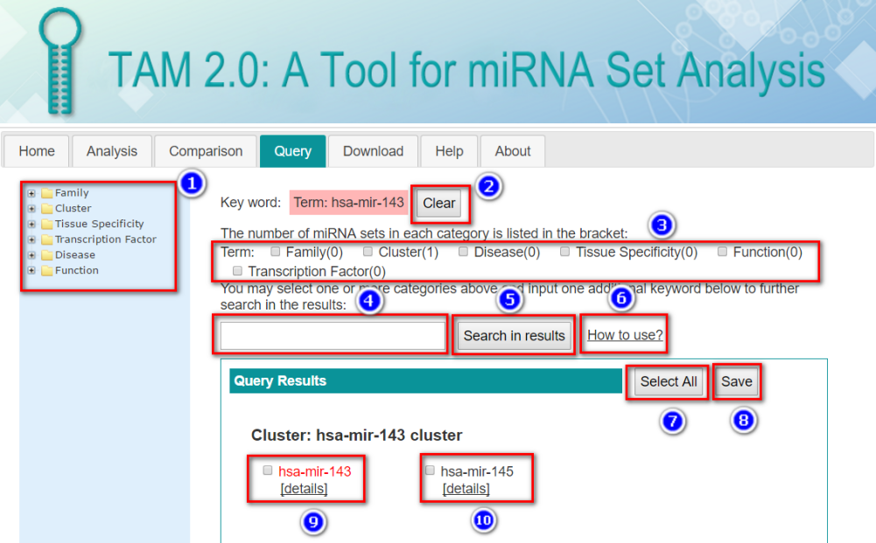876x543 pixels.
Task: Open the Download tab
Action: (373, 151)
